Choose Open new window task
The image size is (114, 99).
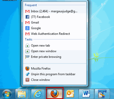(x=55, y=51)
